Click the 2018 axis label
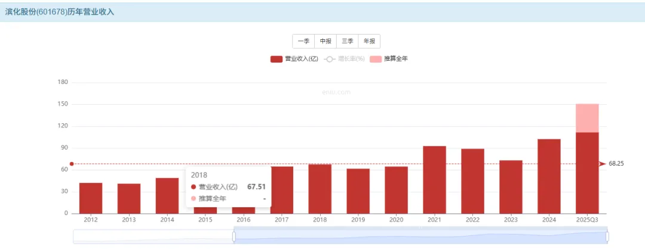Viewport: 645px width, 249px height. (x=320, y=220)
